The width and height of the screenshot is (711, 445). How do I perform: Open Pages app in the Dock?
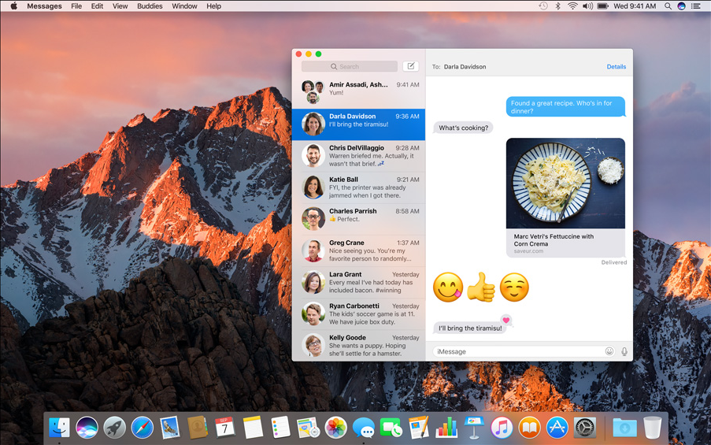tap(419, 427)
